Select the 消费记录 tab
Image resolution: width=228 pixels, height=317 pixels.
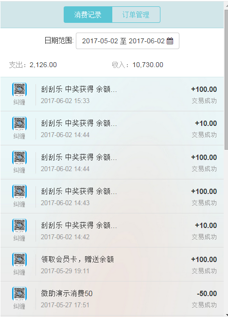coord(88,15)
